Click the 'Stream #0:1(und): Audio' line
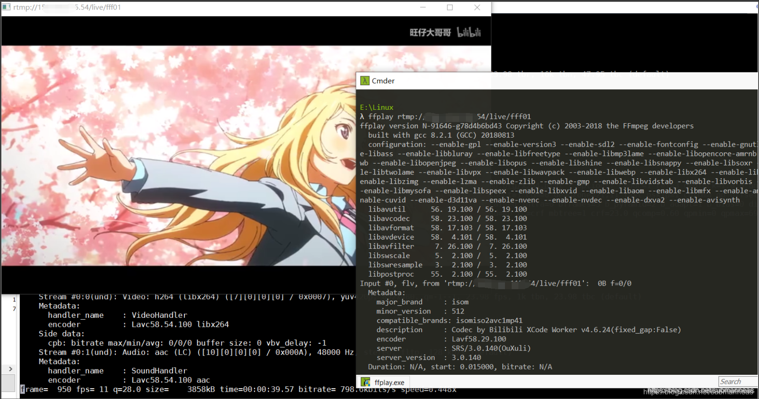This screenshot has height=399, width=759. pyautogui.click(x=196, y=352)
